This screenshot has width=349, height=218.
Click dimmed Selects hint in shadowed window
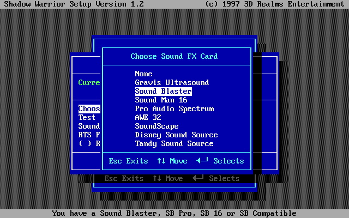pyautogui.click(x=216, y=178)
